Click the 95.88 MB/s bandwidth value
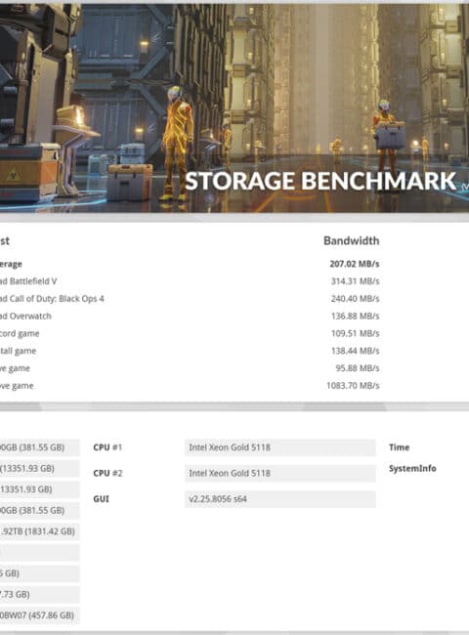Viewport: 469px width, 635px height. pos(358,368)
